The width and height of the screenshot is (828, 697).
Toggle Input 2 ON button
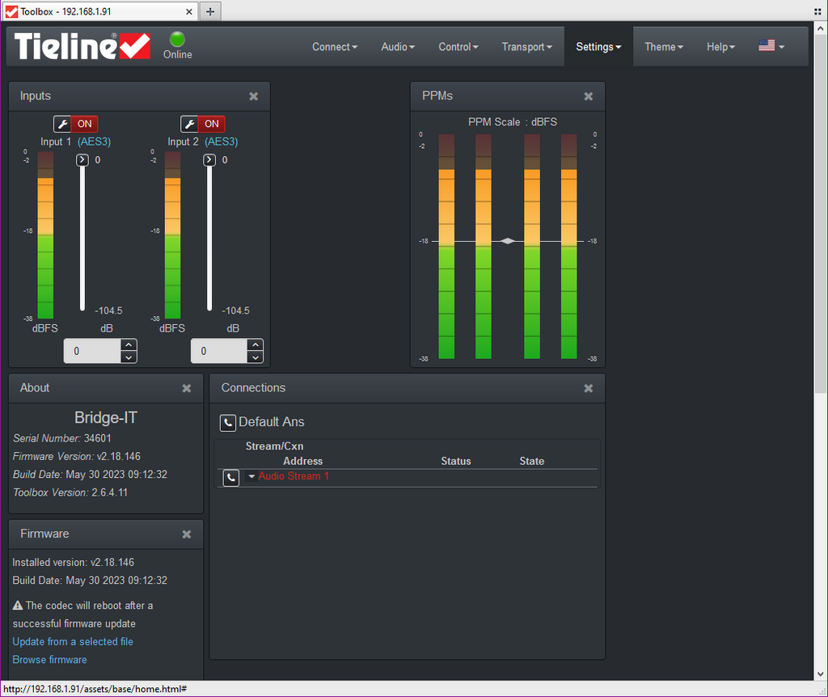[x=211, y=124]
